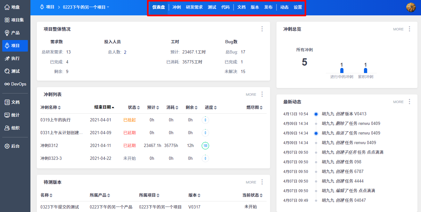Click the activity entry 创建 版本 V0413
The width and height of the screenshot is (421, 212).
point(344,114)
